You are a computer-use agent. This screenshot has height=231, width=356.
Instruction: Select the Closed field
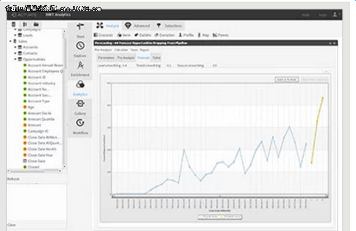pyautogui.click(x=33, y=167)
